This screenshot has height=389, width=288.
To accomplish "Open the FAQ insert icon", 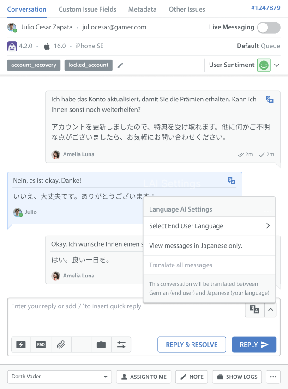I will [x=41, y=345].
